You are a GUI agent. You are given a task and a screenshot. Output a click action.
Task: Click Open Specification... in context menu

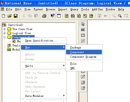tap(41, 40)
